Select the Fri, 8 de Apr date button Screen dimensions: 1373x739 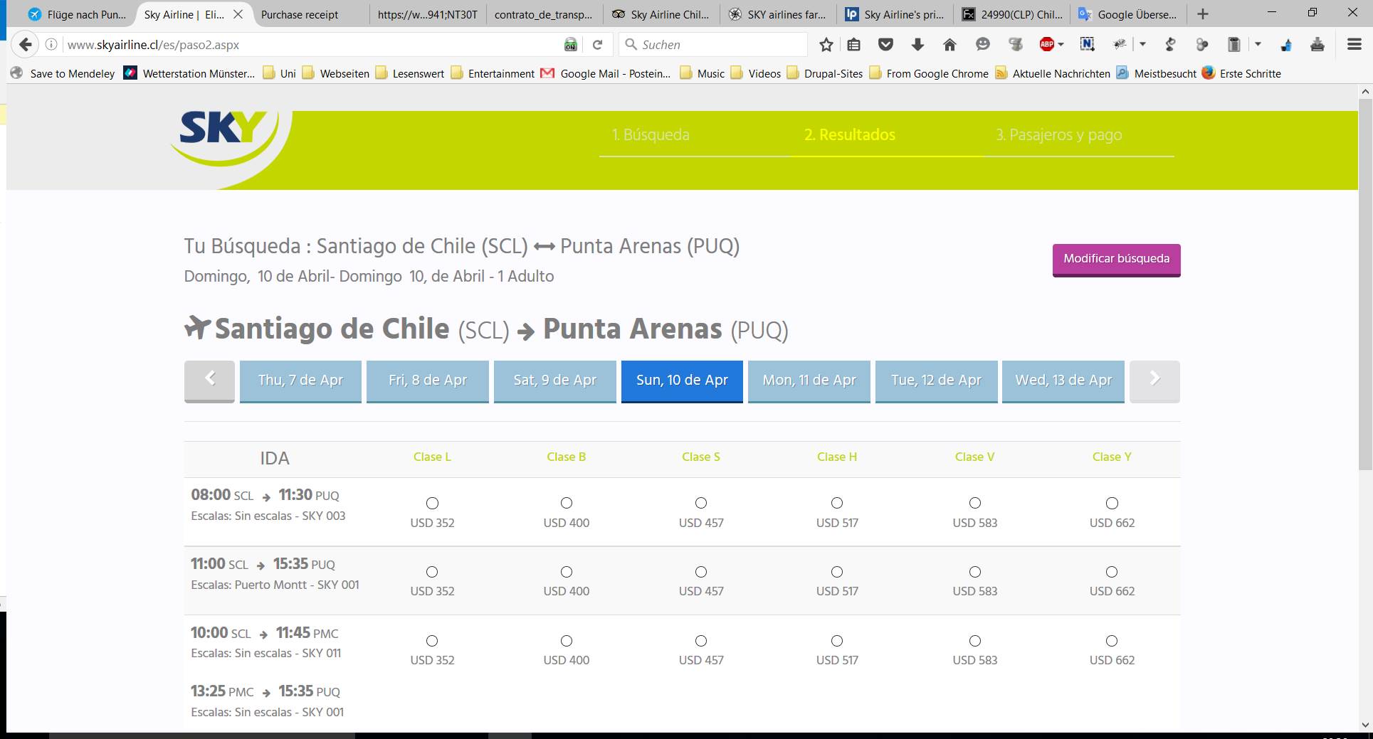428,381
